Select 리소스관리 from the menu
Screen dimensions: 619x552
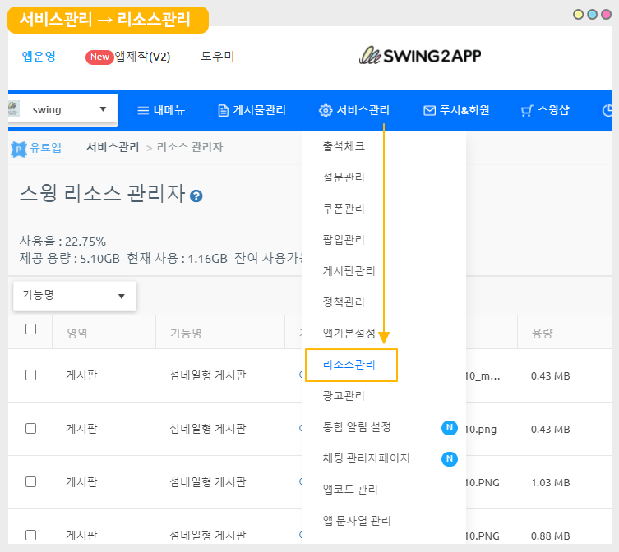(350, 365)
